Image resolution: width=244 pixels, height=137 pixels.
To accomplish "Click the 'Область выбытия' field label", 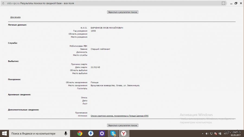I will tap(79, 70).
